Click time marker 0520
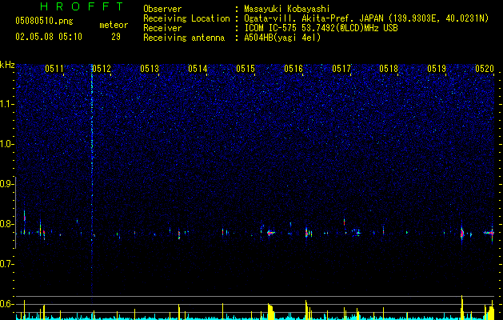Viewport: 503px width, 320px height. 485,69
